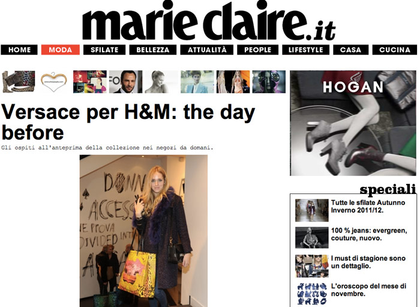
Task: Open the BELLEZZA menu item
Action: (153, 50)
